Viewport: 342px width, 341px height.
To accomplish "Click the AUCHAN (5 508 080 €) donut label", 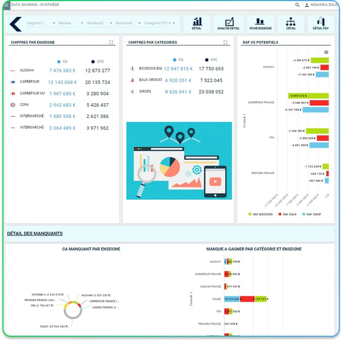I will [96, 295].
